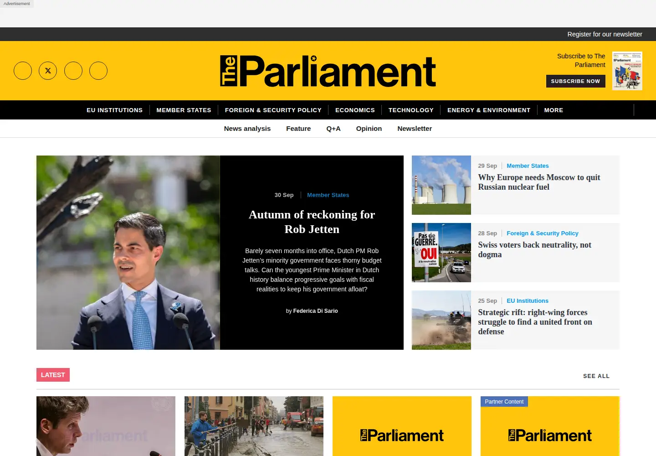Open the Member States menu
Image resolution: width=656 pixels, height=456 pixels.
click(x=184, y=110)
